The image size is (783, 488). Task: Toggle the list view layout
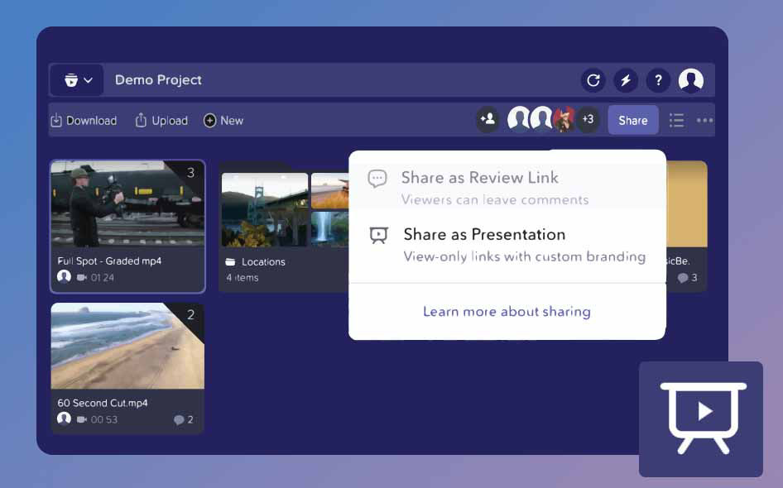click(x=676, y=120)
